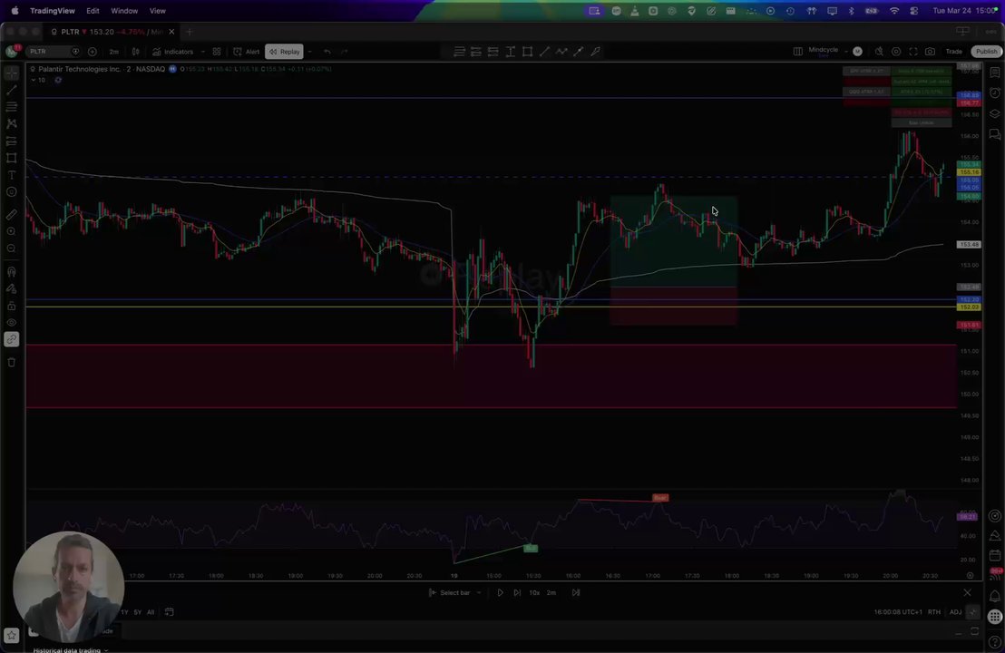The image size is (1005, 653).
Task: Select the ruler measure tool
Action: [12, 215]
